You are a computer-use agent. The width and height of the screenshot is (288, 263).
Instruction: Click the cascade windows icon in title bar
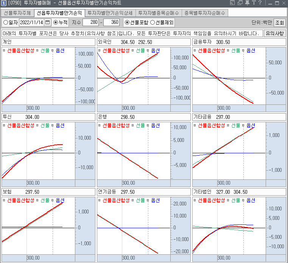point(240,3)
